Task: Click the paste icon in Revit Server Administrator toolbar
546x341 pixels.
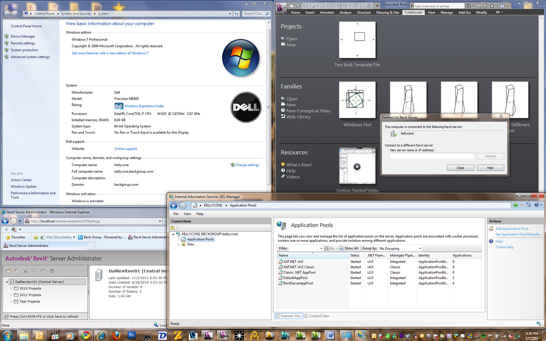Action: (43, 271)
